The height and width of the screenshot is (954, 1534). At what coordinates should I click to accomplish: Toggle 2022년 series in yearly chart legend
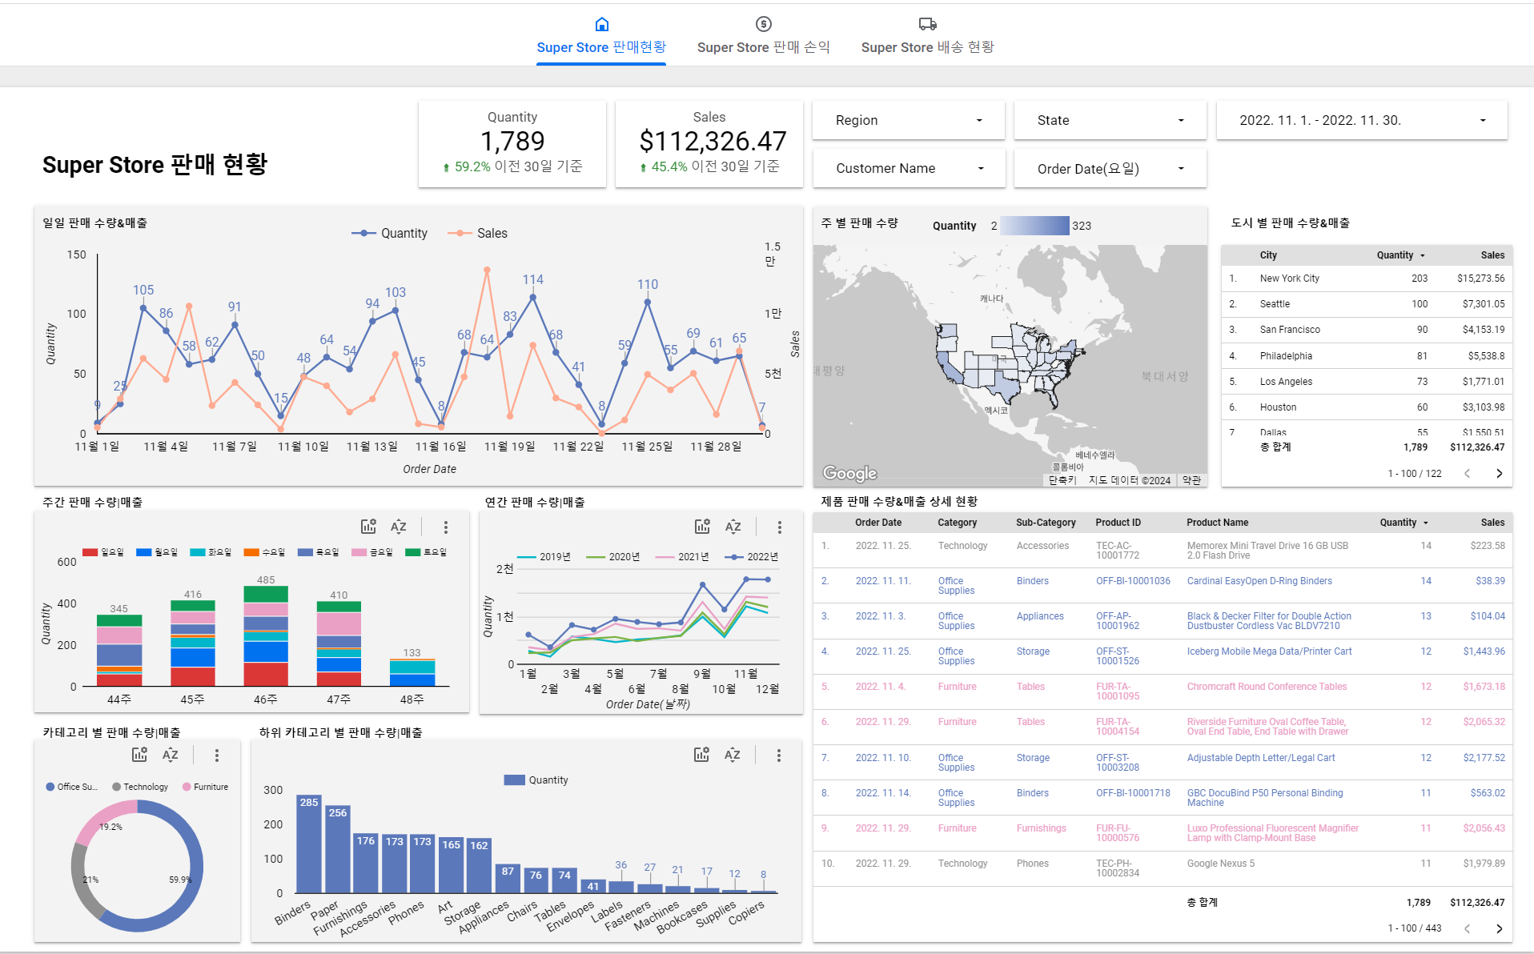coord(751,557)
